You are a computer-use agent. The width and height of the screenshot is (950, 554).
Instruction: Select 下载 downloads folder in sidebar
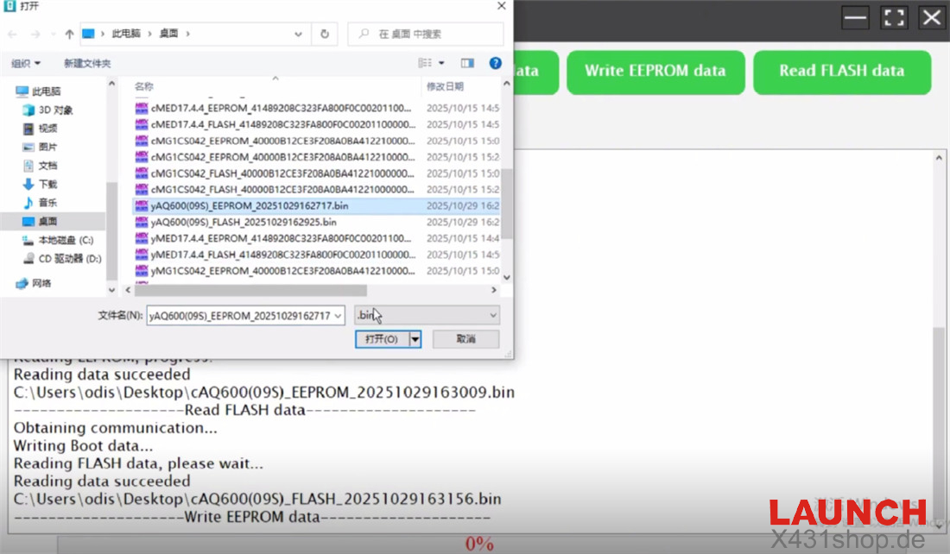point(47,184)
